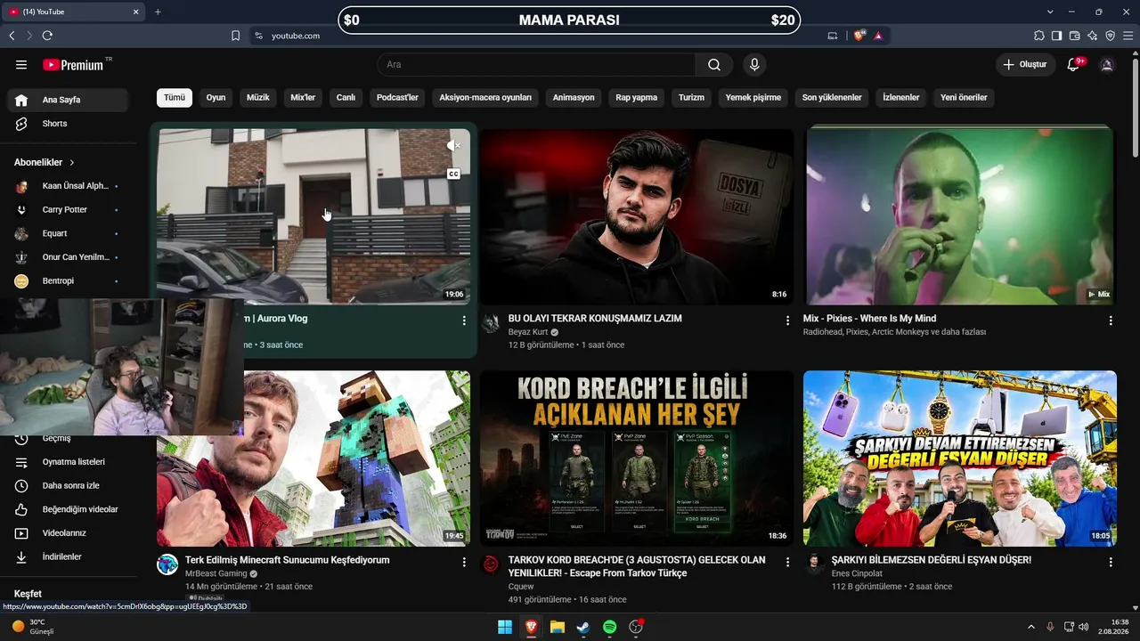Open options for the Pixies mix
The height and width of the screenshot is (641, 1140).
point(1111,320)
